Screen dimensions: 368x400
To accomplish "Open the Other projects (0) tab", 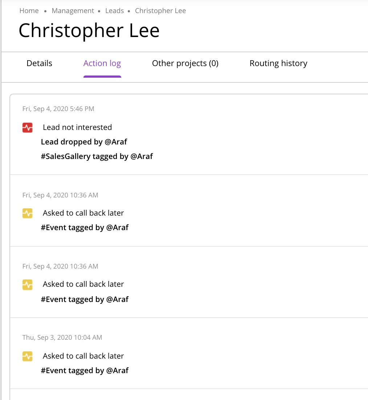I will pyautogui.click(x=185, y=64).
